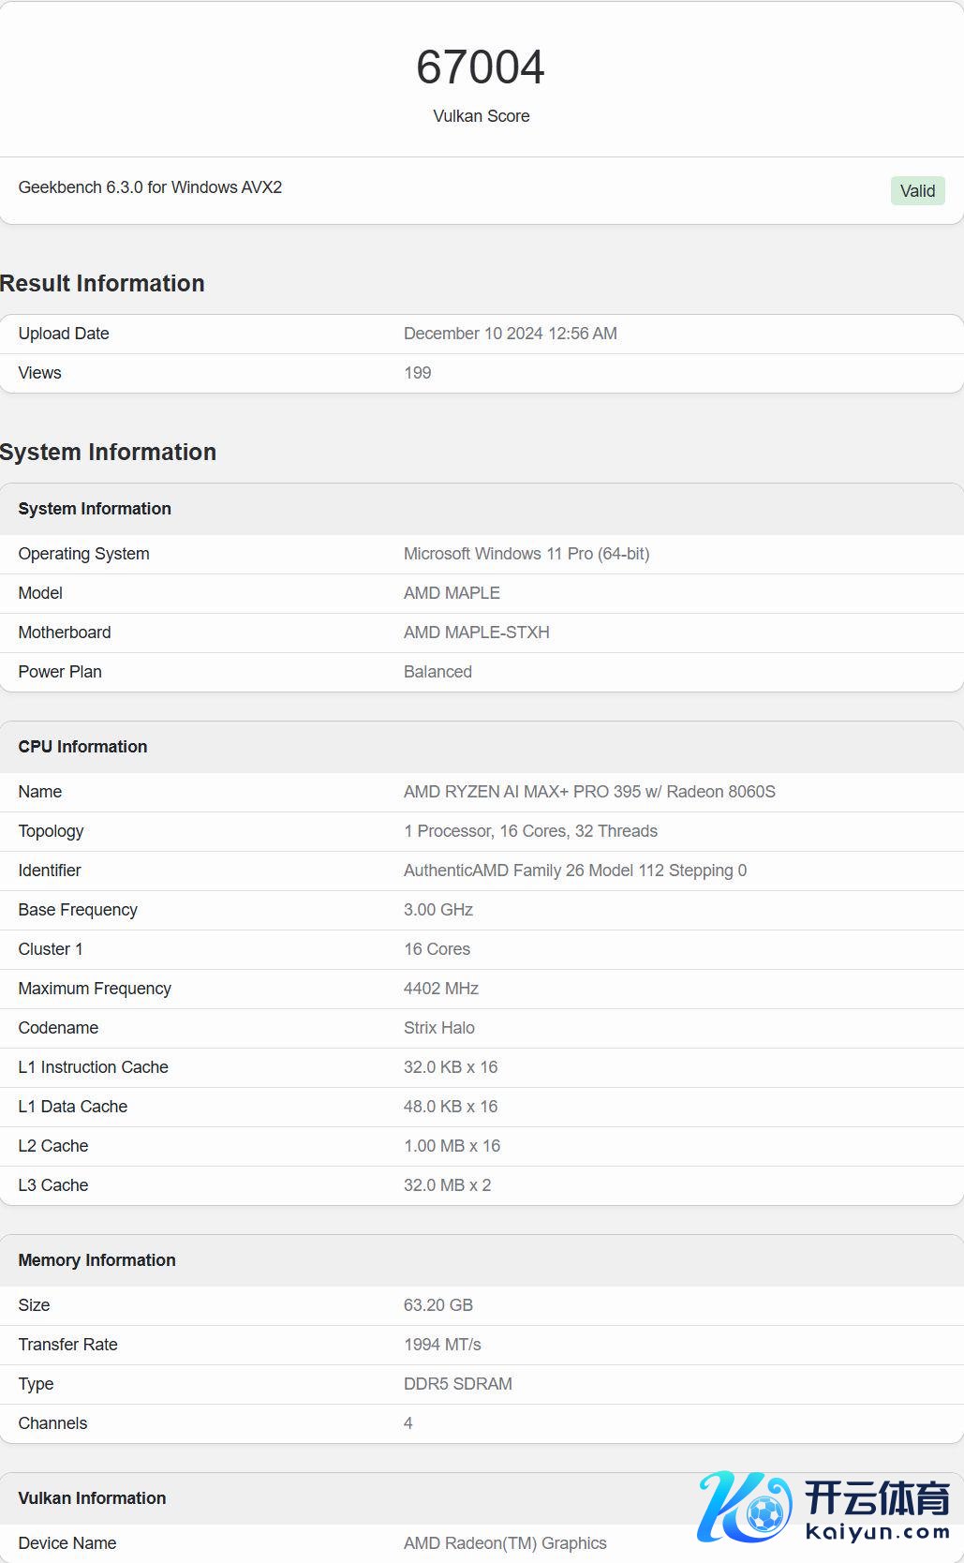Select the Motherboard value AMD MAPLE-STXH

tap(476, 633)
